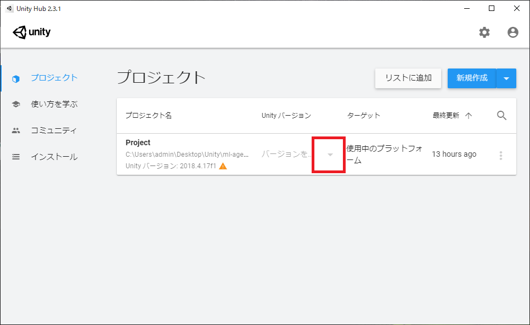Click the リストに追加 button
The height and width of the screenshot is (325, 530).
coord(408,78)
